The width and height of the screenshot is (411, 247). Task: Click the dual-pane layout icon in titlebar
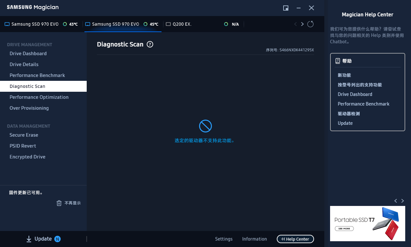click(x=285, y=8)
